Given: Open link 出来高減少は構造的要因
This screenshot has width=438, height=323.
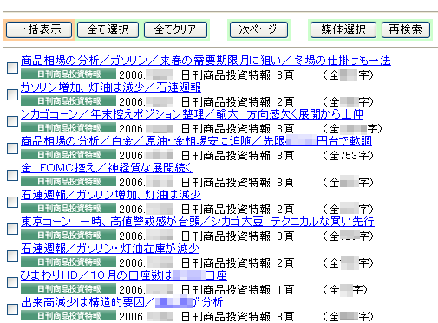Looking at the screenshot, I should click(x=122, y=302).
